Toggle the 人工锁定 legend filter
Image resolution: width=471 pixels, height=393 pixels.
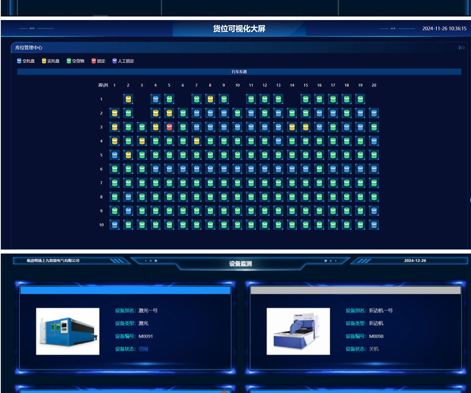(x=123, y=61)
